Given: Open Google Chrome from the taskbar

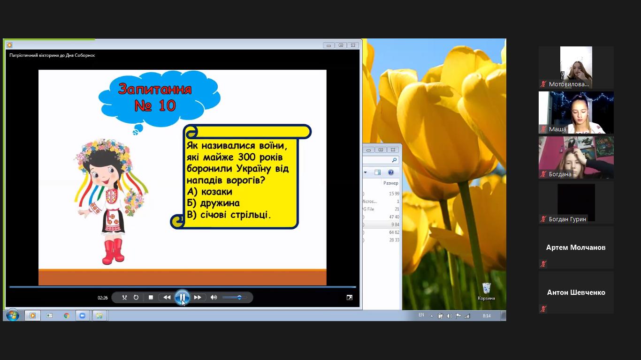Looking at the screenshot, I should [67, 315].
